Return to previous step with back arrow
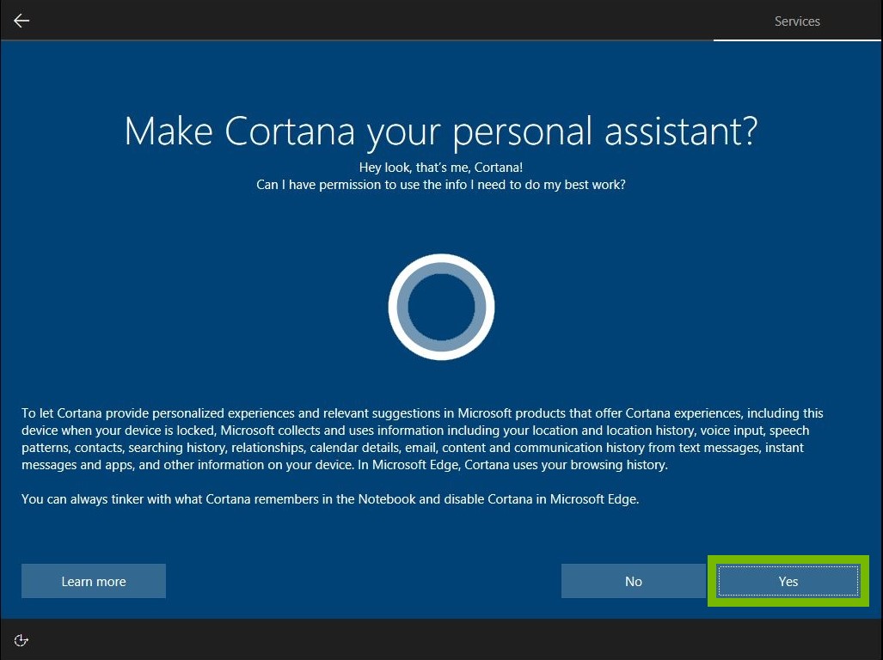Screen dimensions: 883x660 pyautogui.click(x=21, y=20)
